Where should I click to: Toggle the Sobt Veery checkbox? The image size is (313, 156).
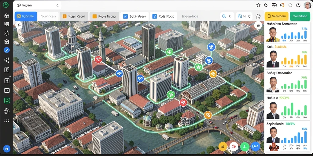125,16
